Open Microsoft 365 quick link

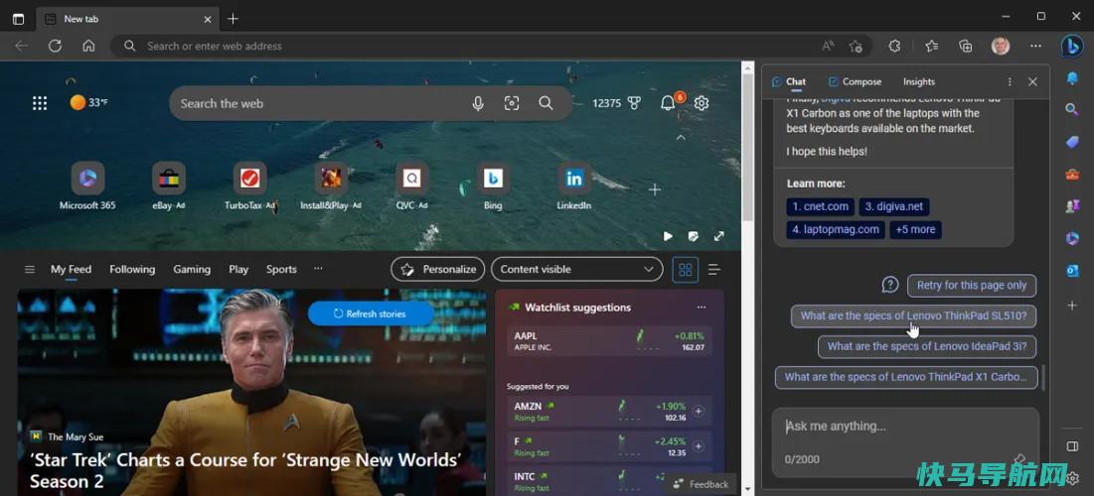(87, 186)
